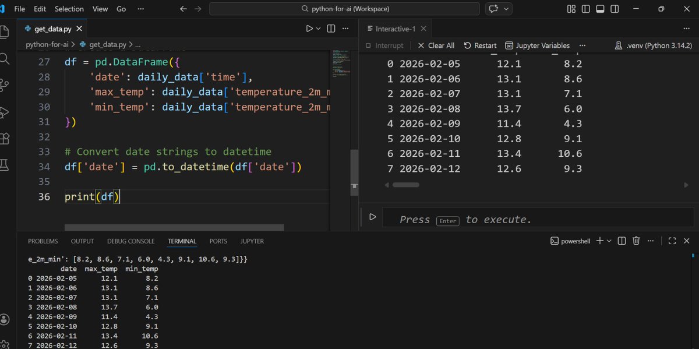Restart the Jupyter kernel
The image size is (699, 349).
[x=480, y=45]
